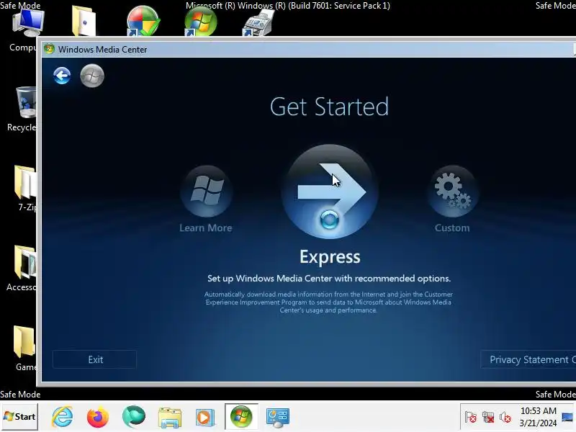Screen dimensions: 576x432
Task: Select the Windows flag shield shortcut
Action: tap(143, 21)
